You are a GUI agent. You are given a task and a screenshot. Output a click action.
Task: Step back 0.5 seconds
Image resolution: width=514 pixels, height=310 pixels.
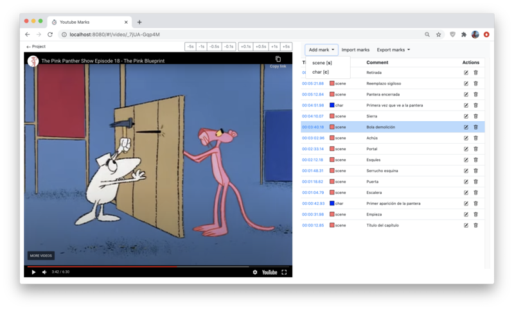(215, 46)
